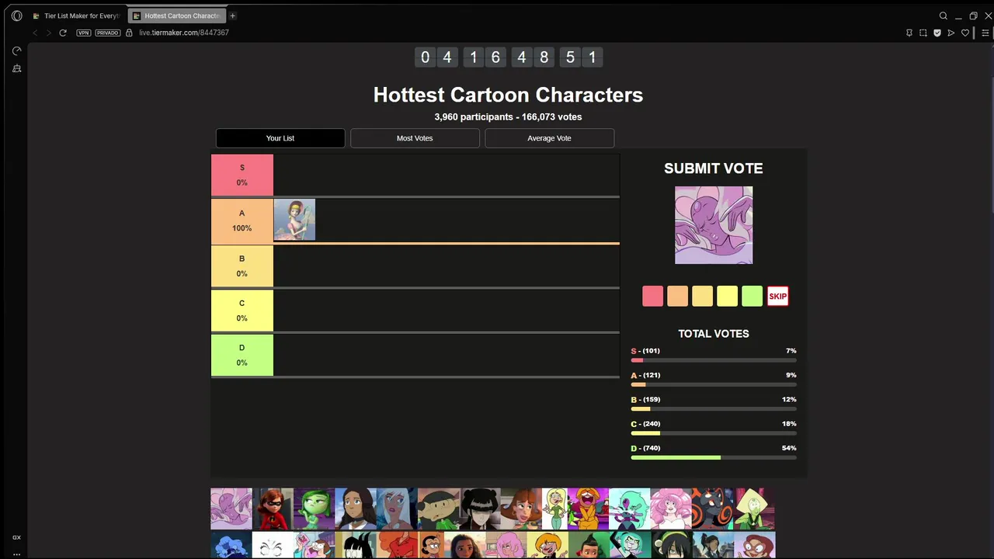Screen dimensions: 994x559
Task: Open a new browser tab with plus
Action: tap(232, 16)
